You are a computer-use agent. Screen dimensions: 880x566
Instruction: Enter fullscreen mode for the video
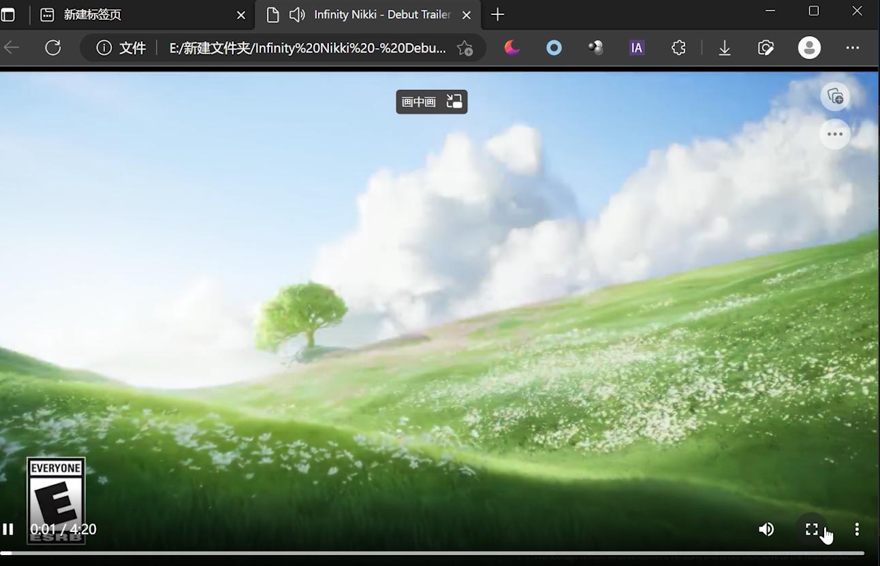(x=811, y=529)
